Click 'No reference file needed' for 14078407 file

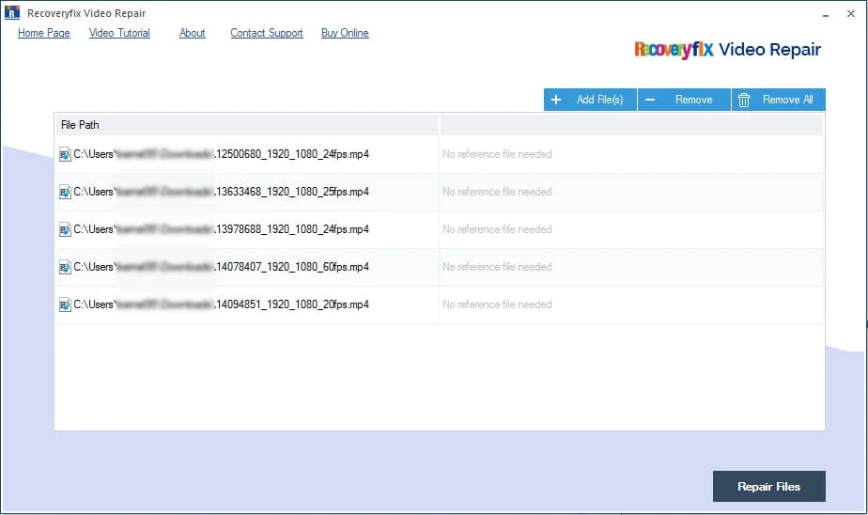tap(497, 267)
